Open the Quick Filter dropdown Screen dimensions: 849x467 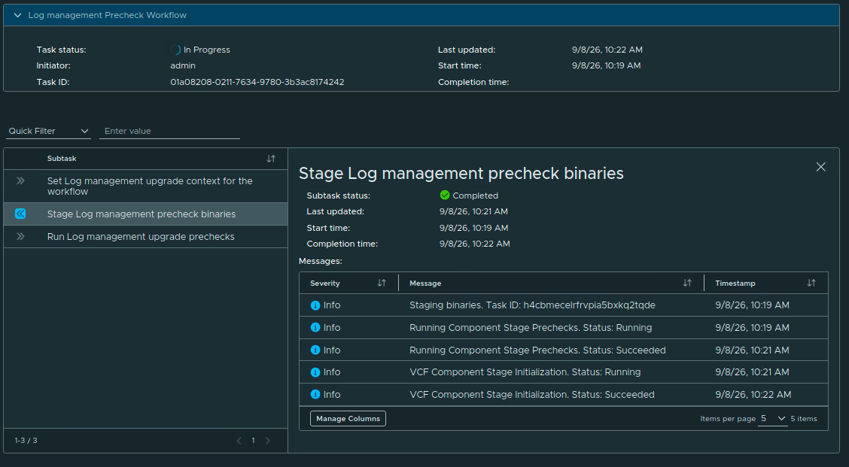(x=48, y=131)
